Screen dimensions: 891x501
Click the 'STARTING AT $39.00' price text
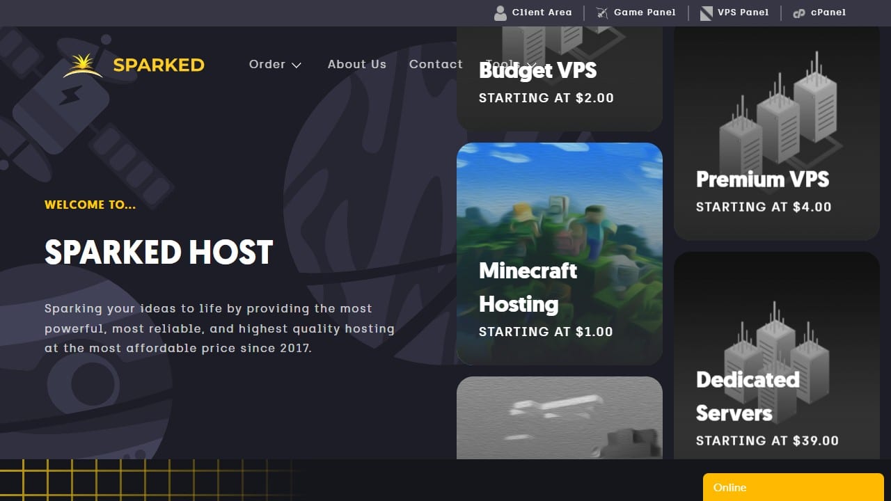(x=767, y=440)
